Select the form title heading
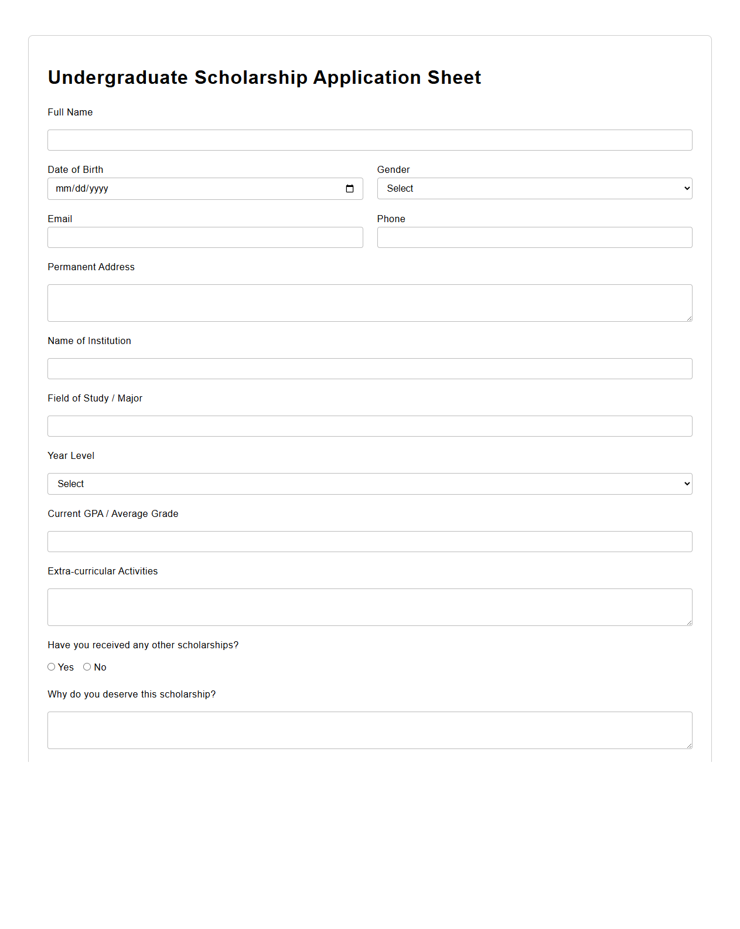This screenshot has height=929, width=740. 264,77
